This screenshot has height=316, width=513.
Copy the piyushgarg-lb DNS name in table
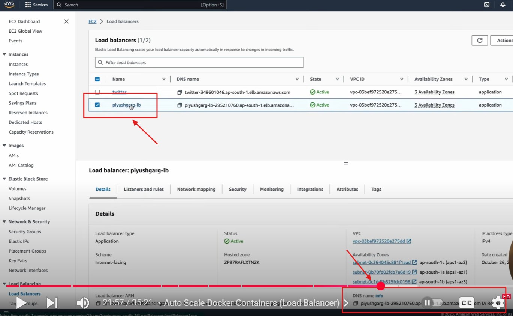(x=180, y=105)
